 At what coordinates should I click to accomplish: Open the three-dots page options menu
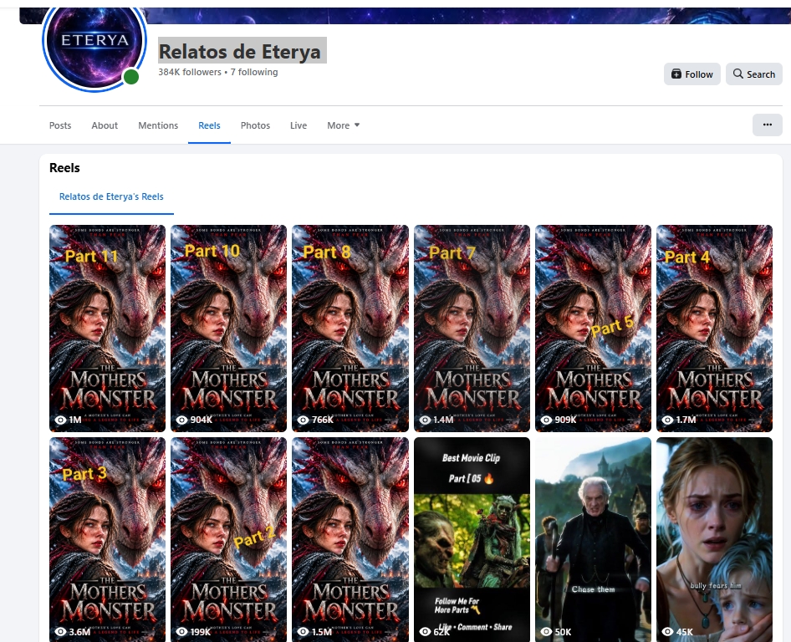768,125
